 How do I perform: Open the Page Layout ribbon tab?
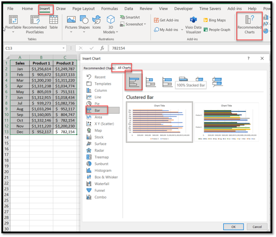(83, 9)
